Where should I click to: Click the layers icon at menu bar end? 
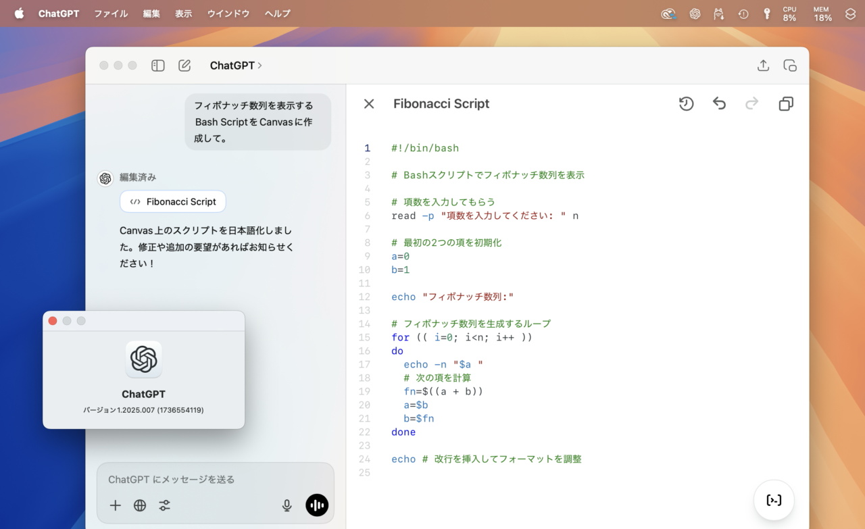pyautogui.click(x=850, y=14)
